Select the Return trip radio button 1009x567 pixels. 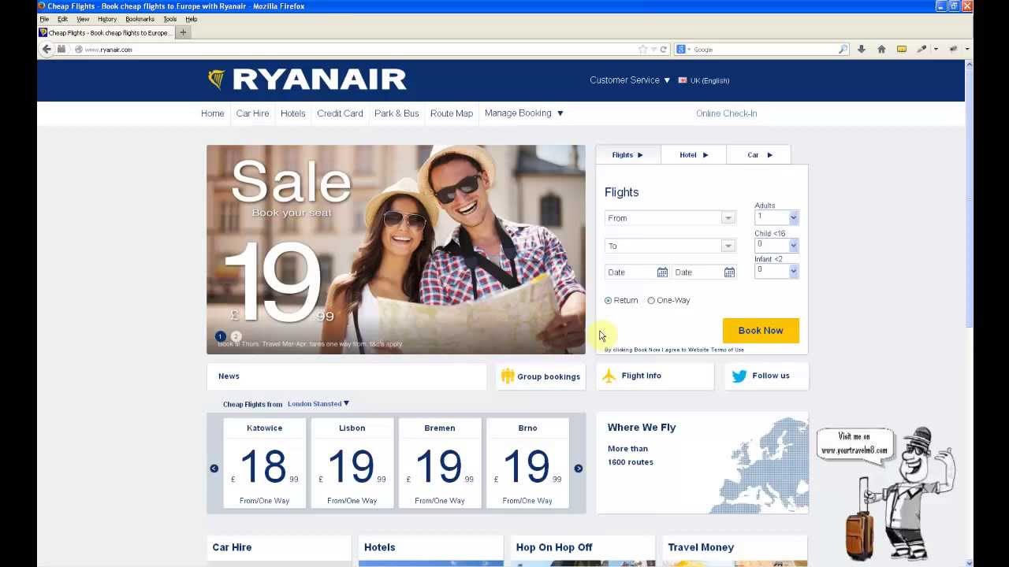point(608,300)
